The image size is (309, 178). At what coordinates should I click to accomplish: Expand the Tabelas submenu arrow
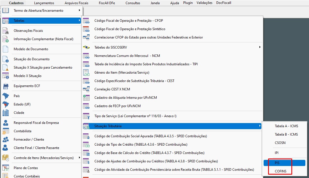pyautogui.click(x=79, y=20)
